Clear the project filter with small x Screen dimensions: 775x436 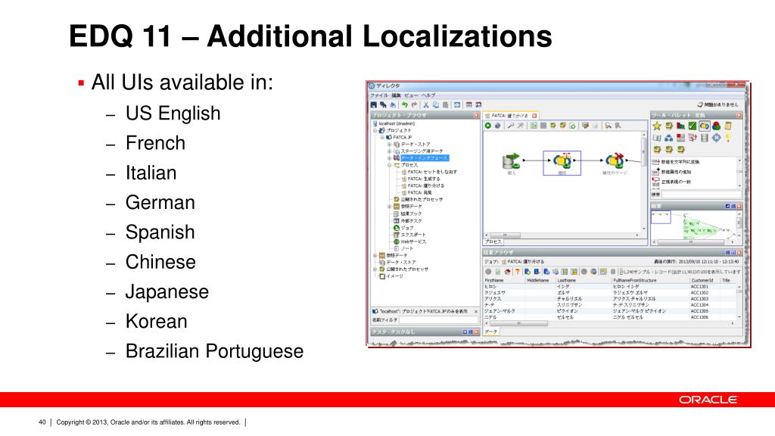click(x=476, y=311)
